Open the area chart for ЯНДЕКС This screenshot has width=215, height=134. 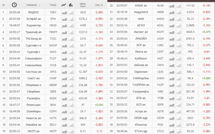pyautogui.click(x=64, y=12)
